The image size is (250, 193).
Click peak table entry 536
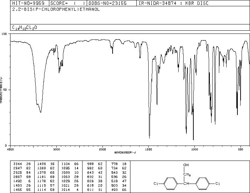(x=114, y=177)
